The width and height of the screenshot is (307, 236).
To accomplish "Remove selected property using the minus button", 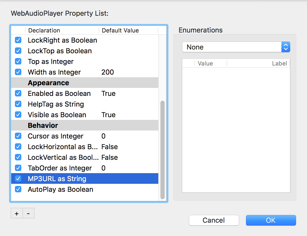I will (x=29, y=213).
